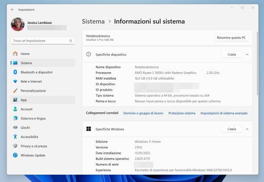Open Impostazioni di sistema avanzate link
Viewport: 264px width, 182px height.
tap(224, 113)
